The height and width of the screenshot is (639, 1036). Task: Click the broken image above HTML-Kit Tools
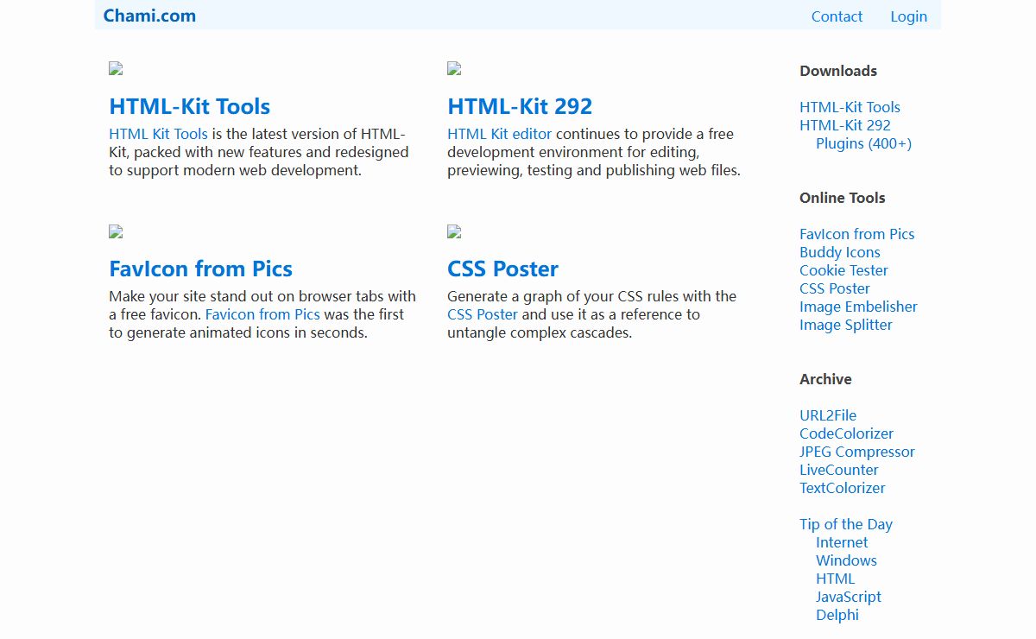(116, 69)
